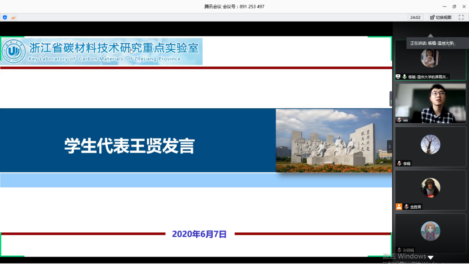The width and height of the screenshot is (469, 264).
Task: Select 杨植-温州大学 avatar tile
Action: pos(430,58)
